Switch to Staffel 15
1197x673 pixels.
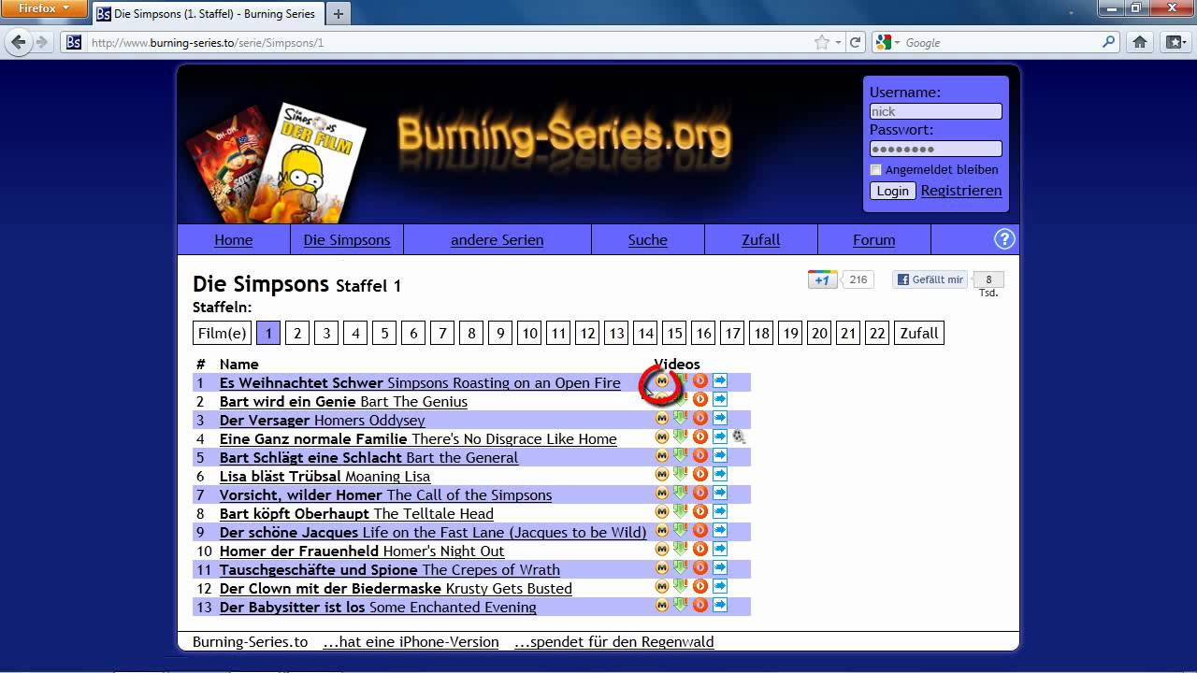(674, 333)
